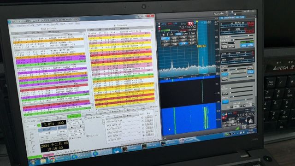Screen dimensions: 295x166
Task: Click the 7.074 000 frequency display
Action: coord(53,124)
